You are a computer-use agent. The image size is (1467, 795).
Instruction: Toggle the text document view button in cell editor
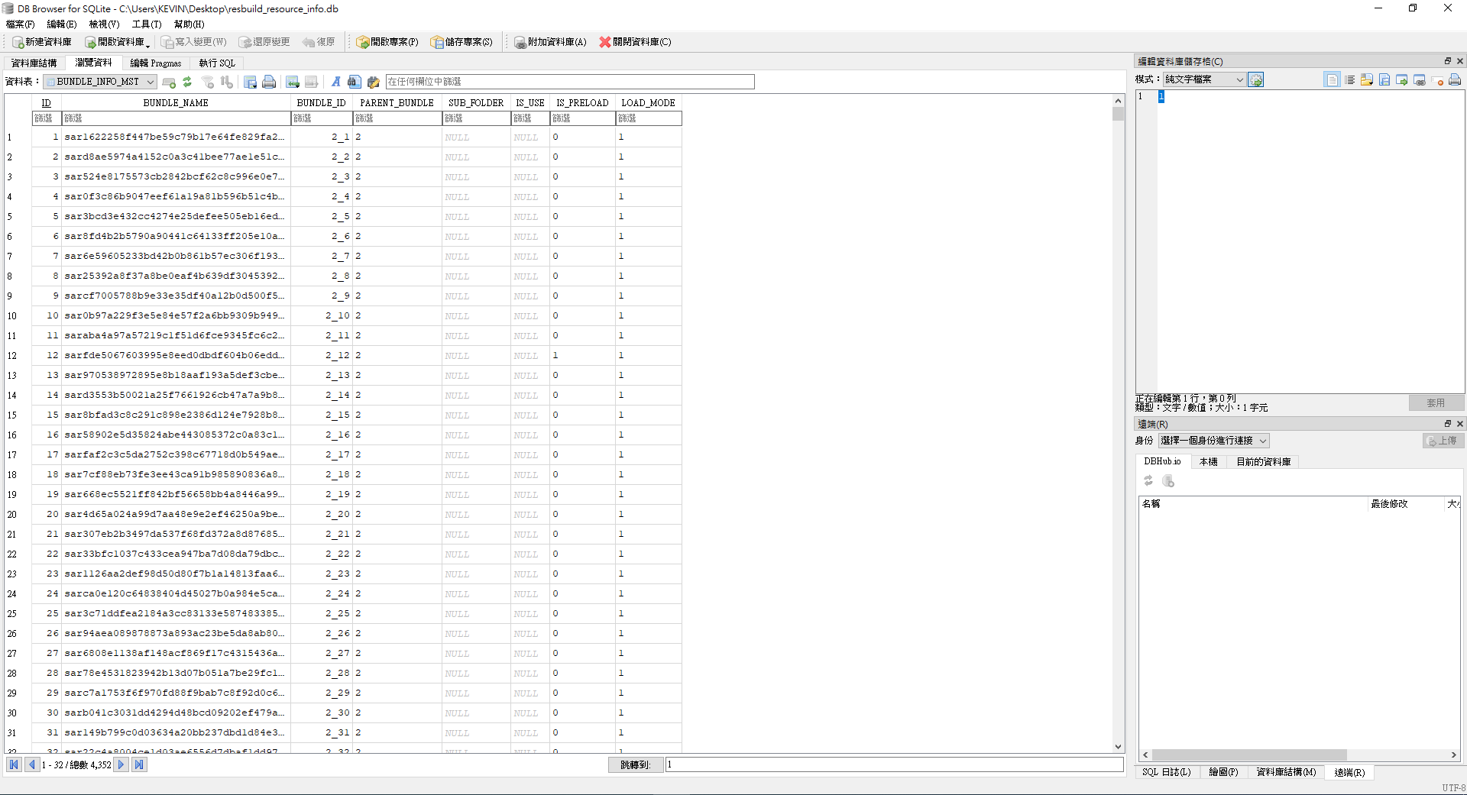pyautogui.click(x=1332, y=79)
